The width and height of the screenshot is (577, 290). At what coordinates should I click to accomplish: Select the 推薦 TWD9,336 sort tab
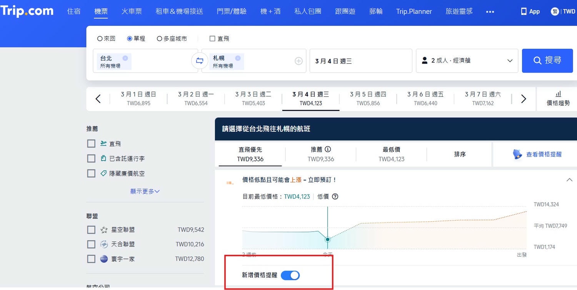pyautogui.click(x=321, y=154)
